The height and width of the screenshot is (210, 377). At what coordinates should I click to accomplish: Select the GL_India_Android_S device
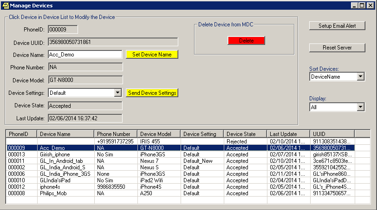tap(180, 167)
